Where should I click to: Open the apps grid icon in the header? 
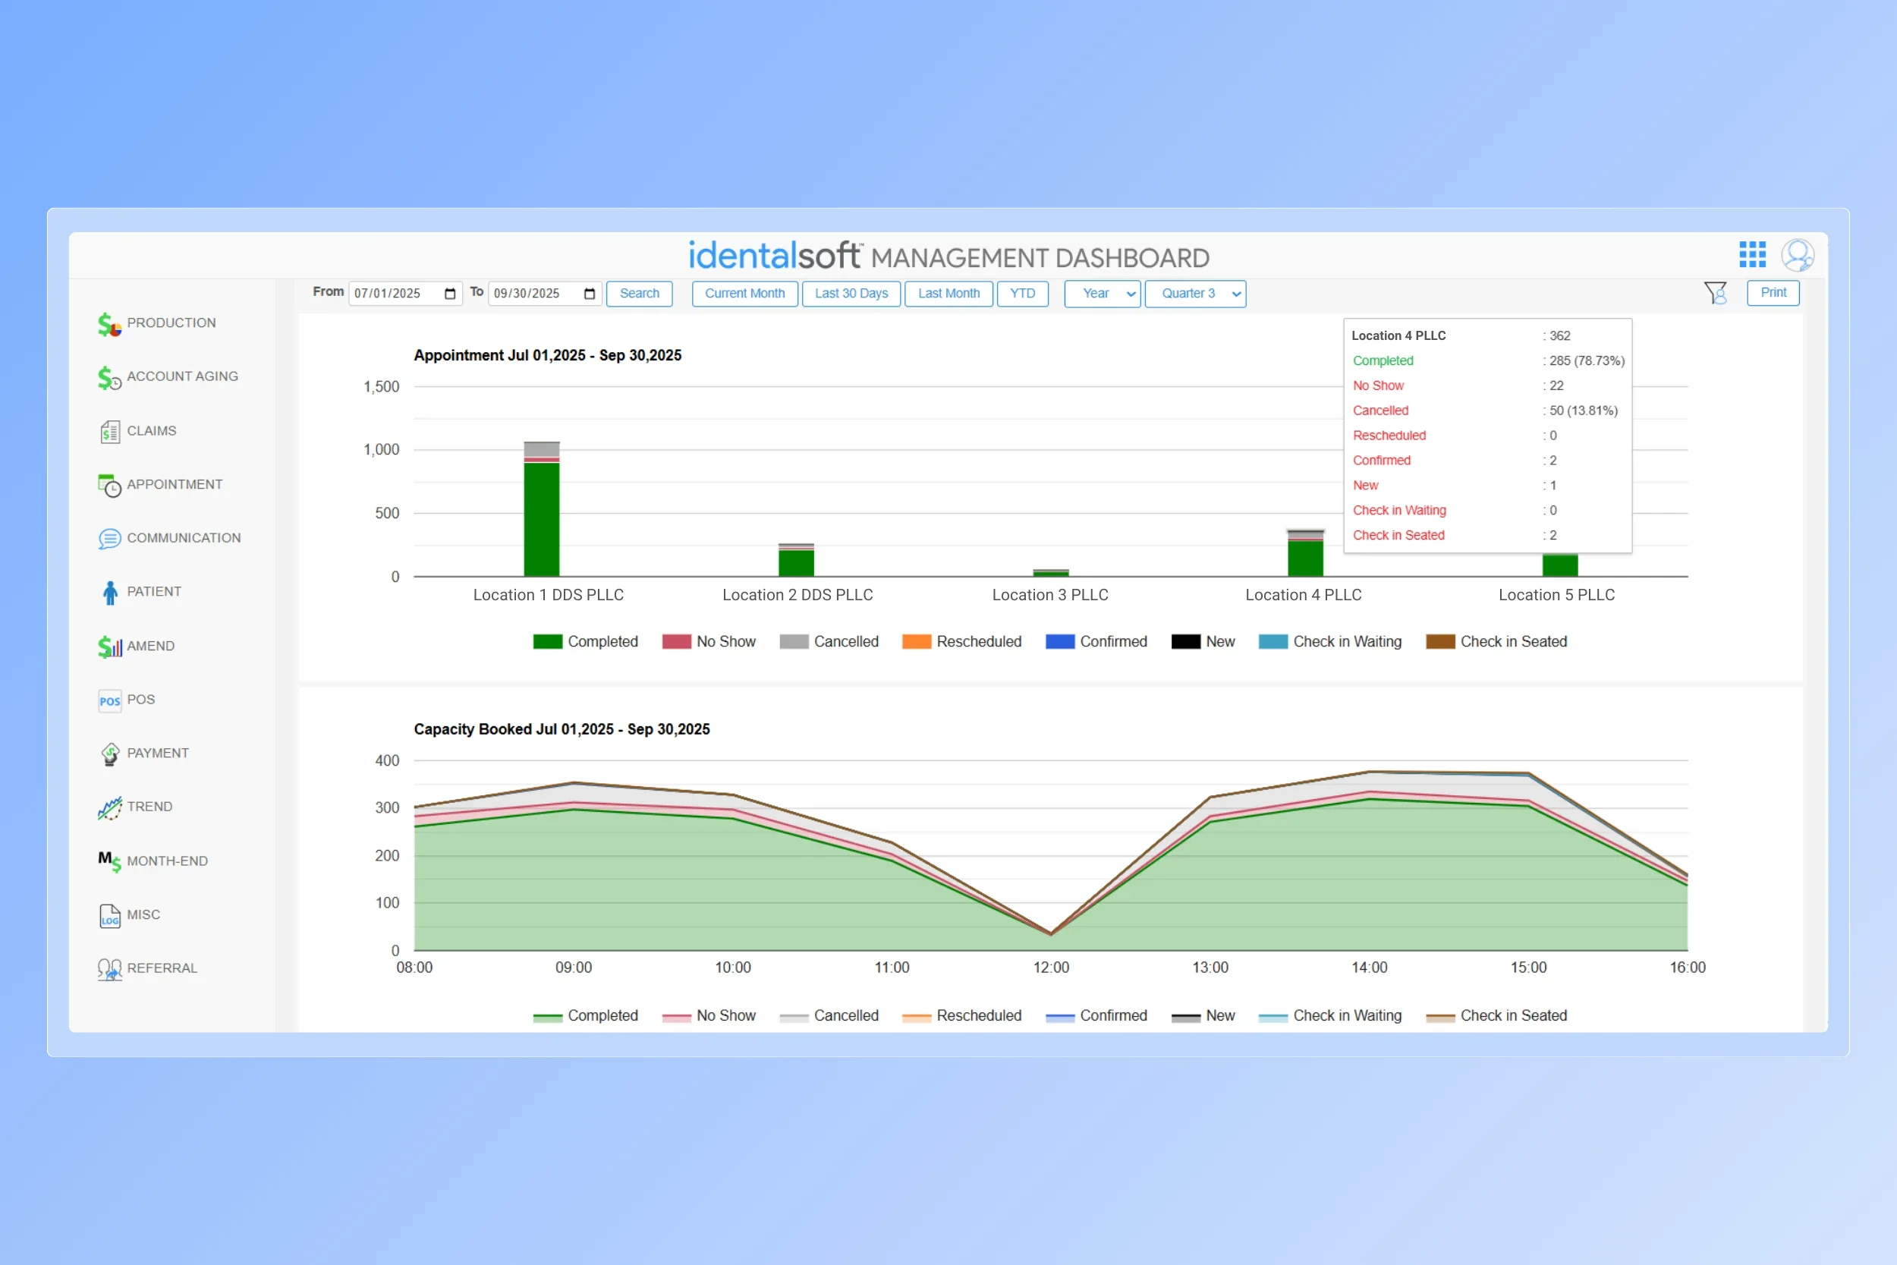[1752, 254]
